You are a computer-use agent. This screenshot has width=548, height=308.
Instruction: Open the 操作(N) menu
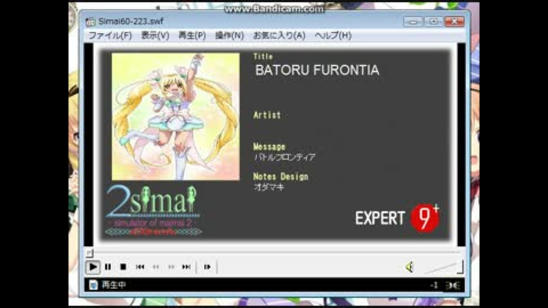point(229,35)
